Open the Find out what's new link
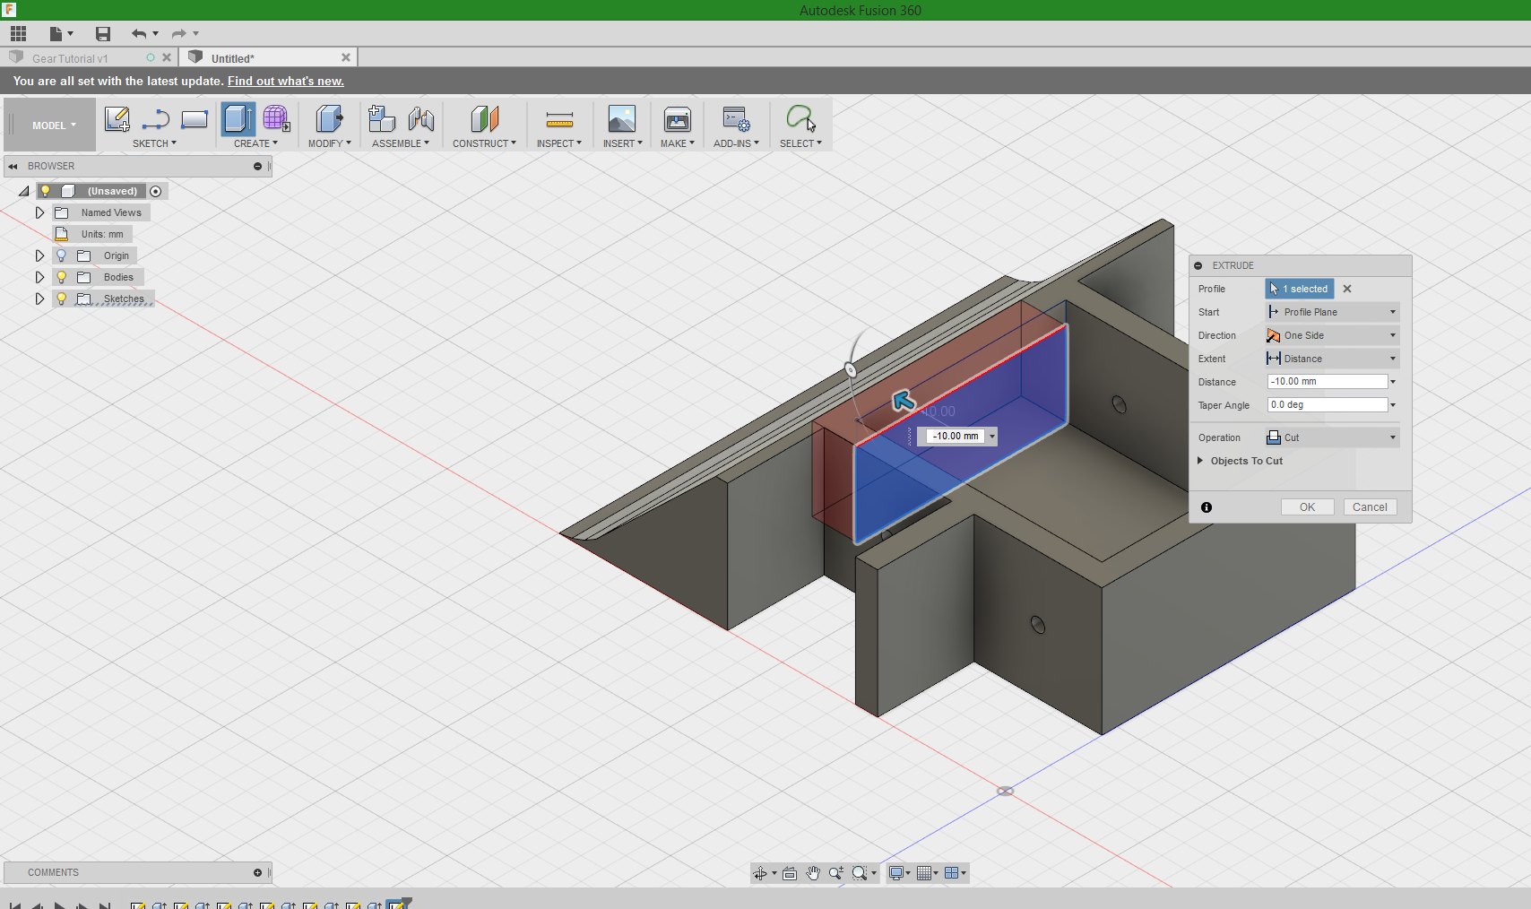Screen dimensions: 1531x909 285,81
